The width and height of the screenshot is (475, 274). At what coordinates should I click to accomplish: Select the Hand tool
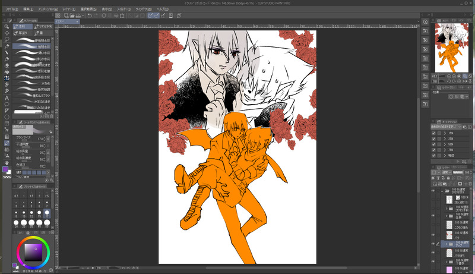(x=7, y=163)
